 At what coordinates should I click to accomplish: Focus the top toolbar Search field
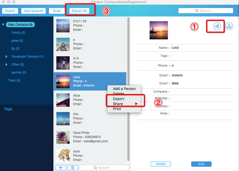[206, 11]
